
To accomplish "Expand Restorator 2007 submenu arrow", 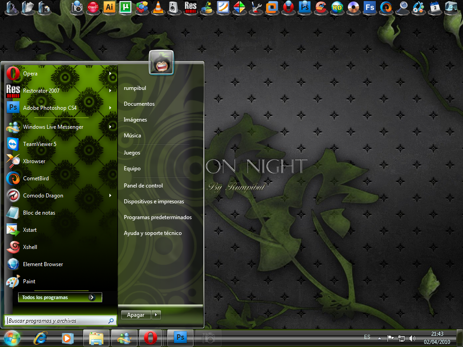I will tap(110, 90).
